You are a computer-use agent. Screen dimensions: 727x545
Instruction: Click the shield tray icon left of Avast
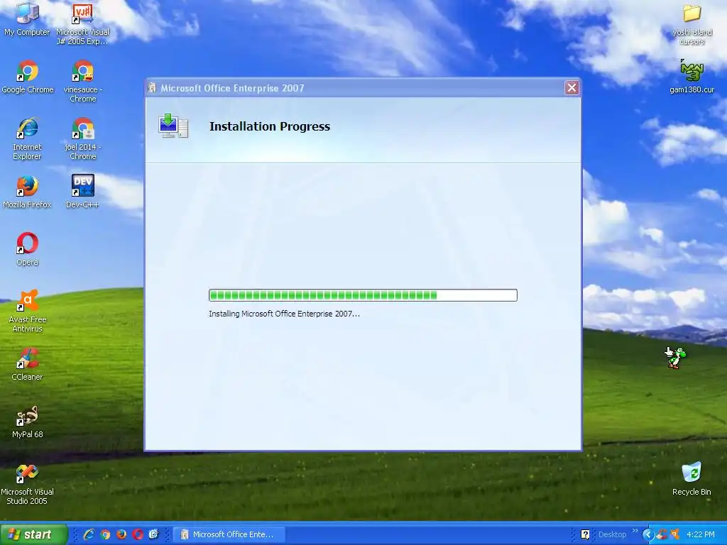pos(662,534)
